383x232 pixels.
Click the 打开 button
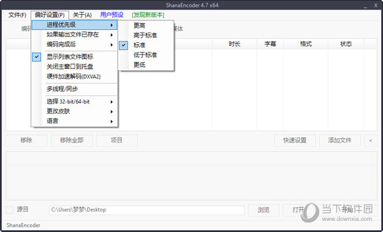pos(299,210)
